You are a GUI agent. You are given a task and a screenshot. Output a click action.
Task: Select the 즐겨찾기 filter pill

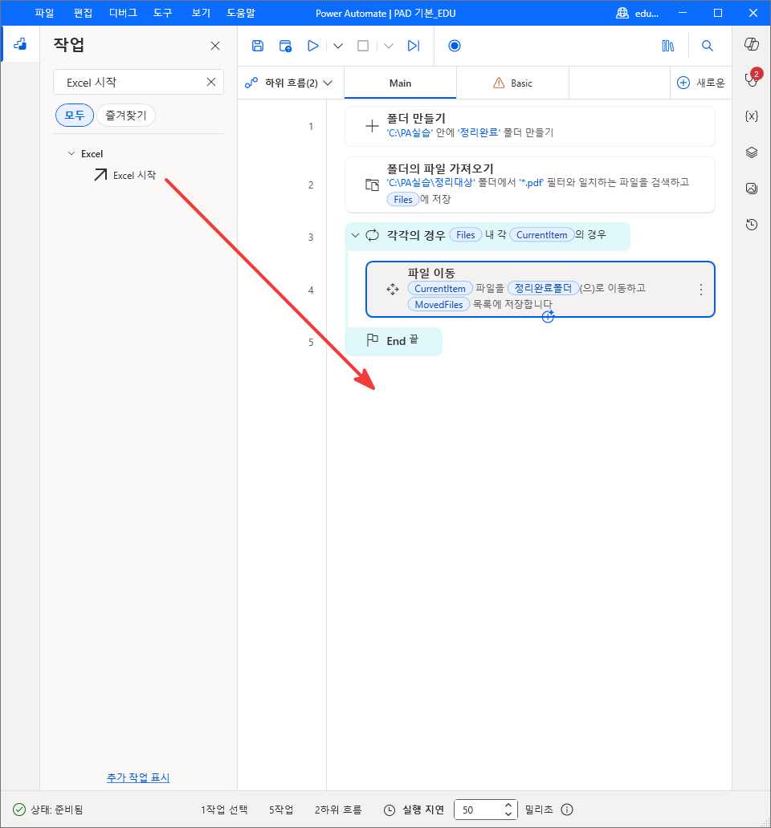(126, 115)
